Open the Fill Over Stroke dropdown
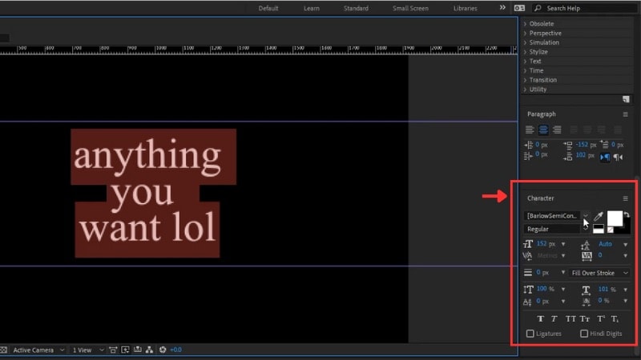Image resolution: width=641 pixels, height=360 pixels. coord(599,273)
